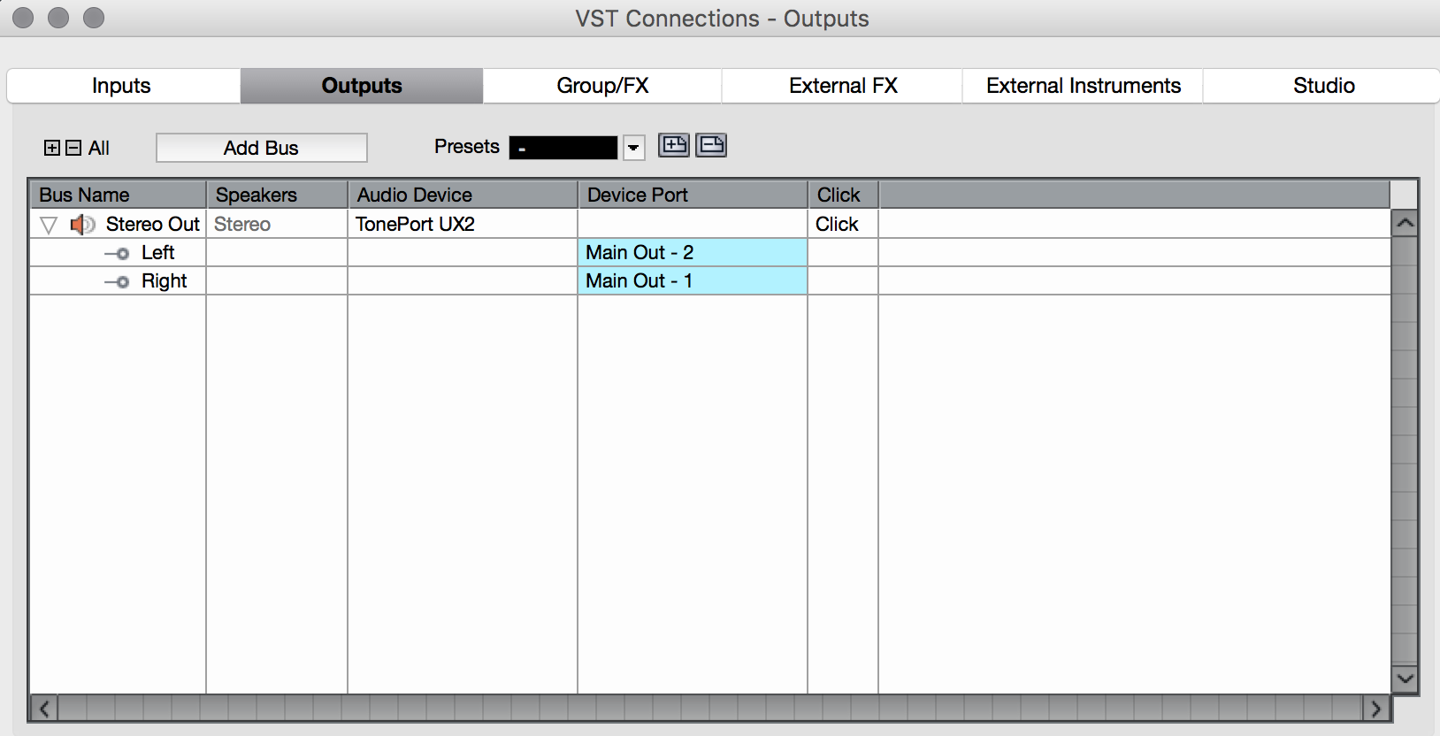Click the scroll down arrow
The height and width of the screenshot is (736, 1440).
coord(1405,678)
